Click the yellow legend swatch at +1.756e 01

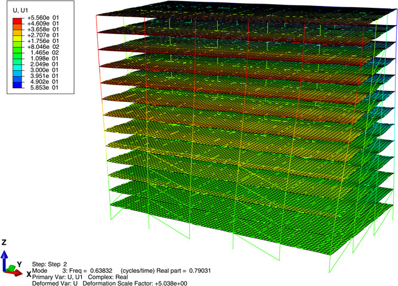coord(17,38)
